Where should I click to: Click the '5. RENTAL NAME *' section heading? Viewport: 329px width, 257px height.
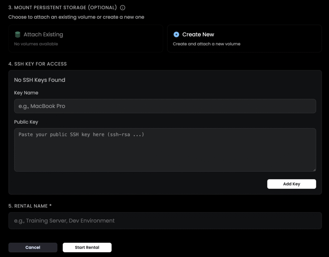[x=30, y=206]
